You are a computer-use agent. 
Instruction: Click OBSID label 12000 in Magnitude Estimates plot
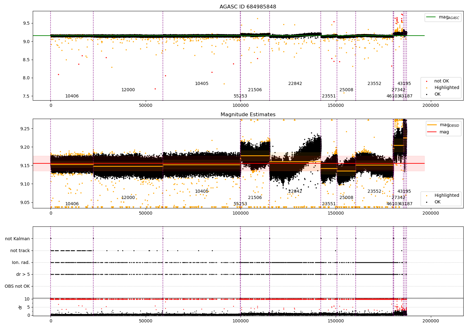pos(128,198)
